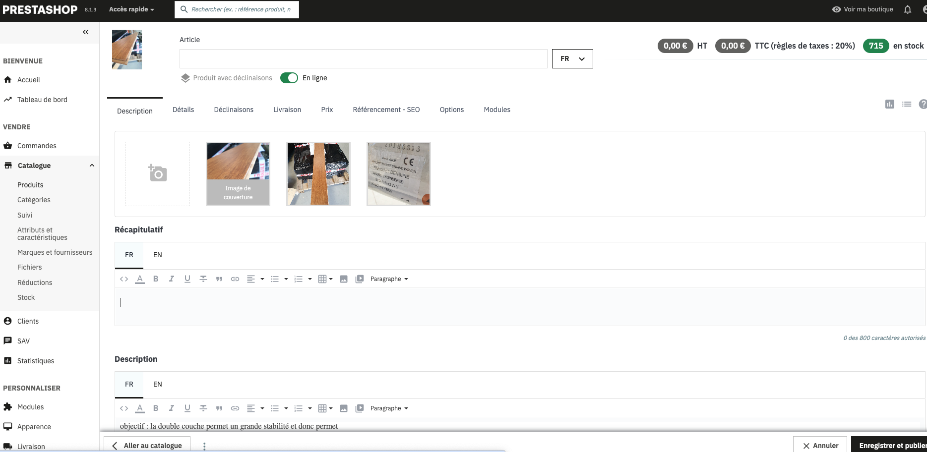Toggle strikethrough in Description toolbar
The image size is (927, 452).
[203, 408]
